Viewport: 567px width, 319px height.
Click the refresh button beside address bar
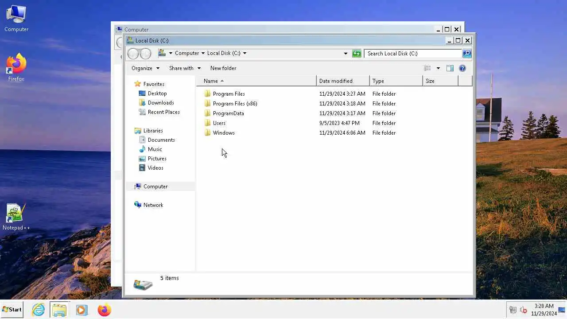tap(357, 54)
